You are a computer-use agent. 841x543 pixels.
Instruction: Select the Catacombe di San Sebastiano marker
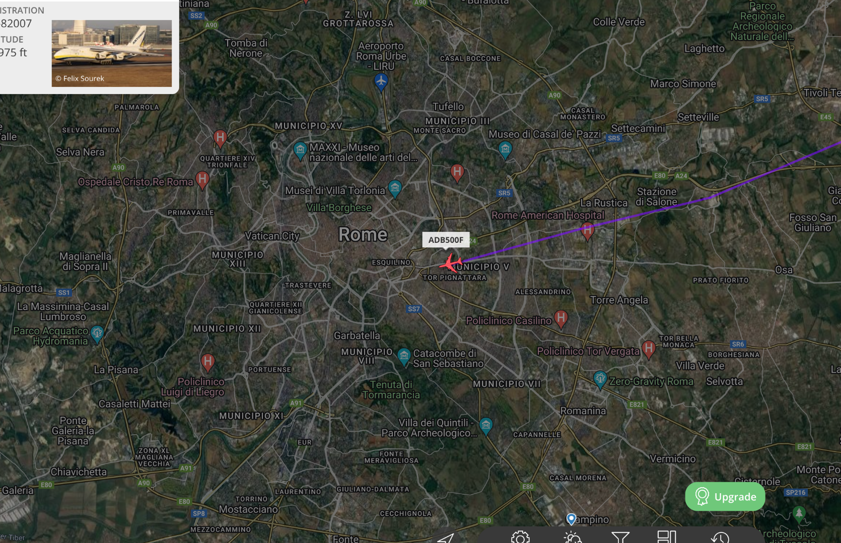click(x=404, y=357)
